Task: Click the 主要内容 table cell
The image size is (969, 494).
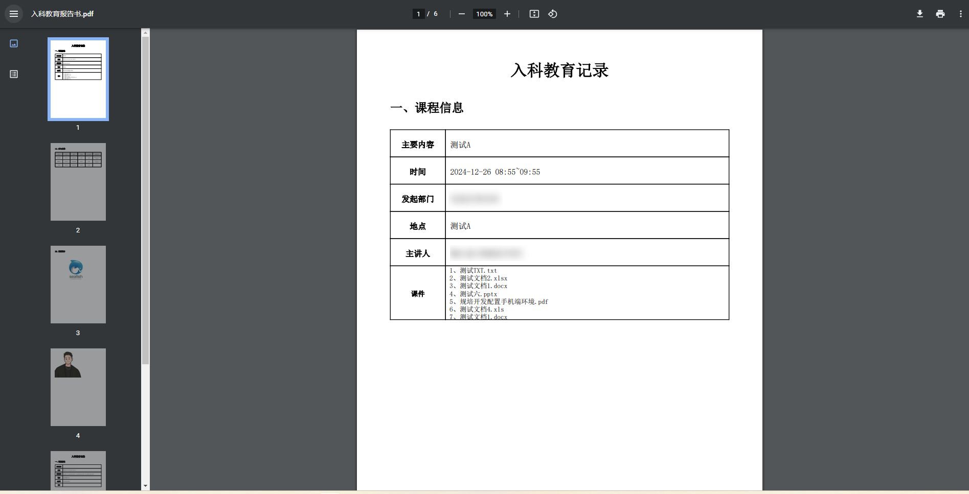Action: 418,145
